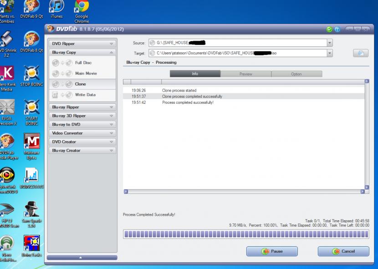Open the BOINCSTATS desktop shortcut

coord(31,178)
